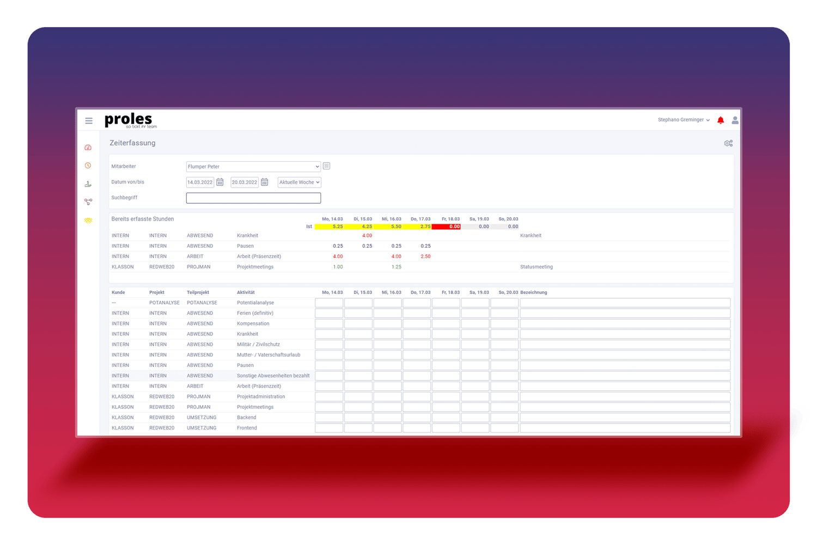Click Wednesday cell for Projektmeetings entry row
The height and width of the screenshot is (545, 817).
coord(388,407)
